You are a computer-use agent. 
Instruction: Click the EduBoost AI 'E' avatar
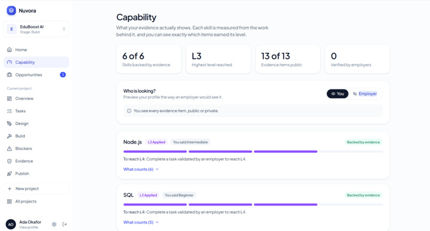[x=12, y=29]
